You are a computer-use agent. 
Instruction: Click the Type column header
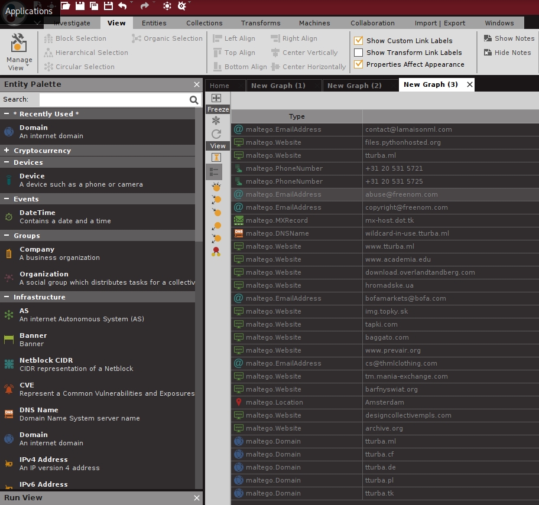pyautogui.click(x=297, y=116)
